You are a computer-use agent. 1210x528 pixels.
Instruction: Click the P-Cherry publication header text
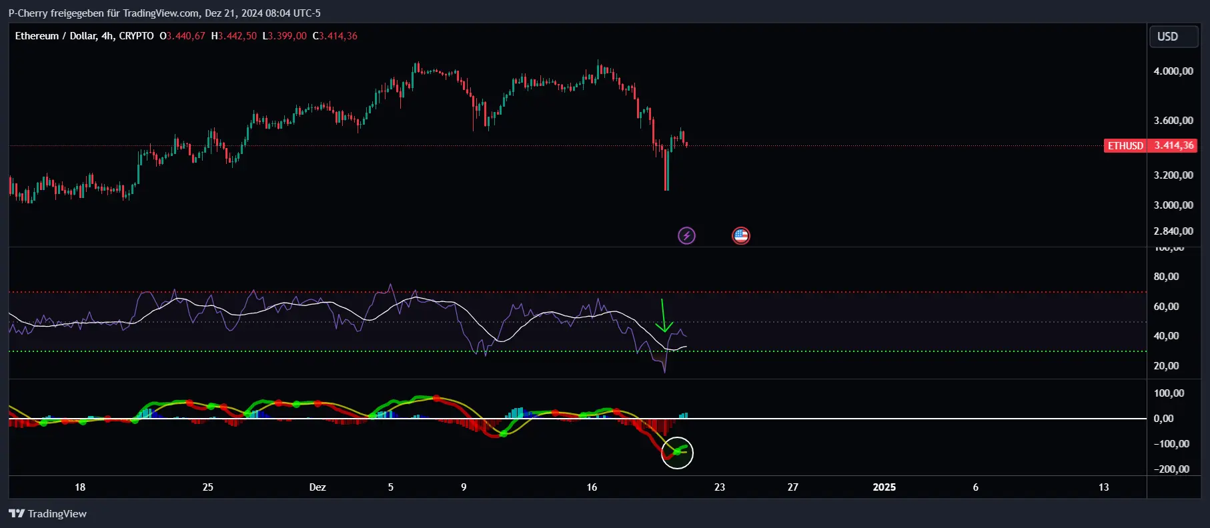coord(164,13)
